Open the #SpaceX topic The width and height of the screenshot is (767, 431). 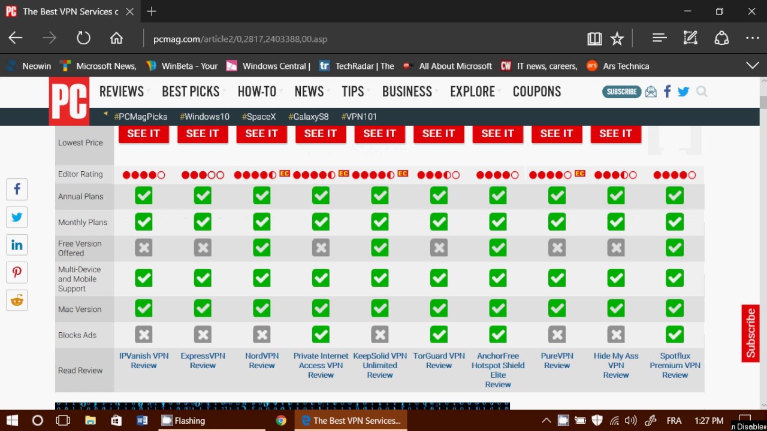point(259,117)
